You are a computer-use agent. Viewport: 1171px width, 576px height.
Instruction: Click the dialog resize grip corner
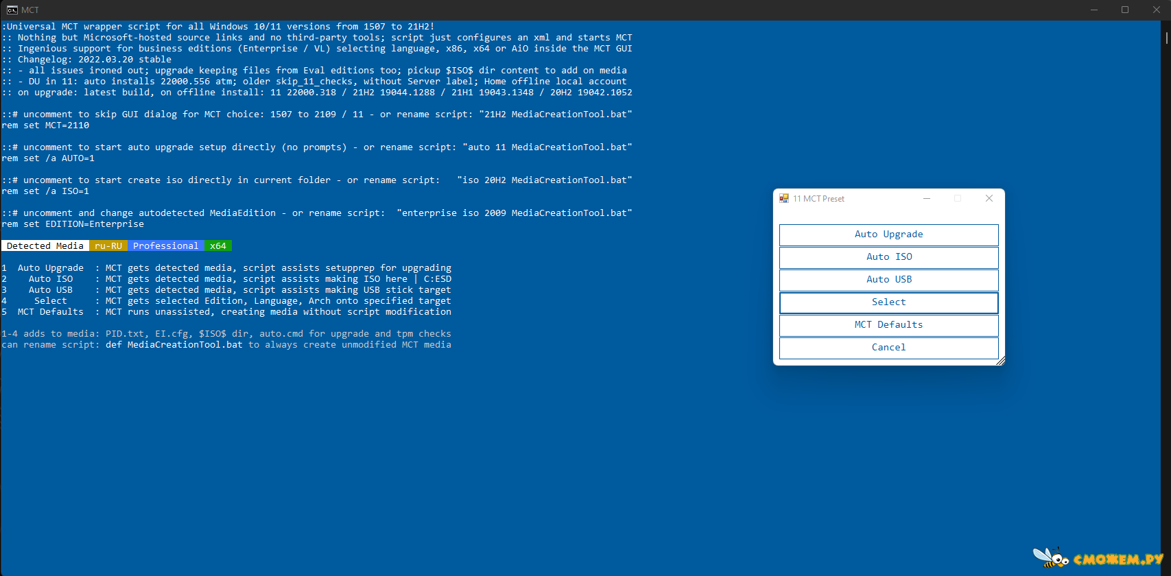[x=1000, y=361]
